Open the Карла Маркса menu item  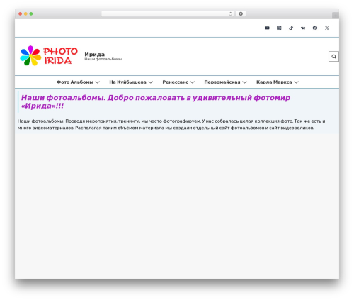coord(274,82)
